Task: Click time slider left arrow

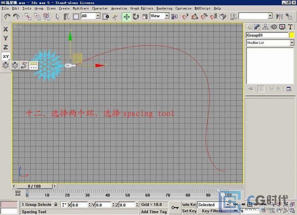Action: coord(14,186)
